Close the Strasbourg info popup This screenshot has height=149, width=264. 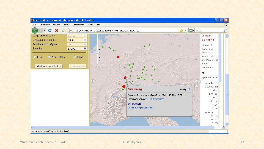pos(189,89)
